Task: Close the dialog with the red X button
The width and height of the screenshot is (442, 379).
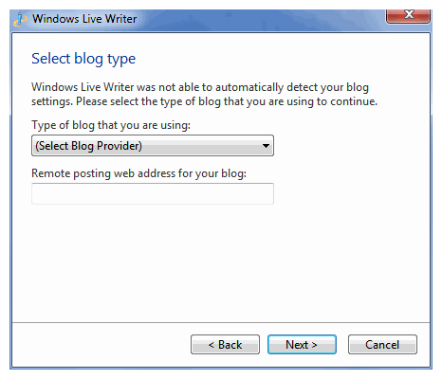Action: tap(408, 16)
